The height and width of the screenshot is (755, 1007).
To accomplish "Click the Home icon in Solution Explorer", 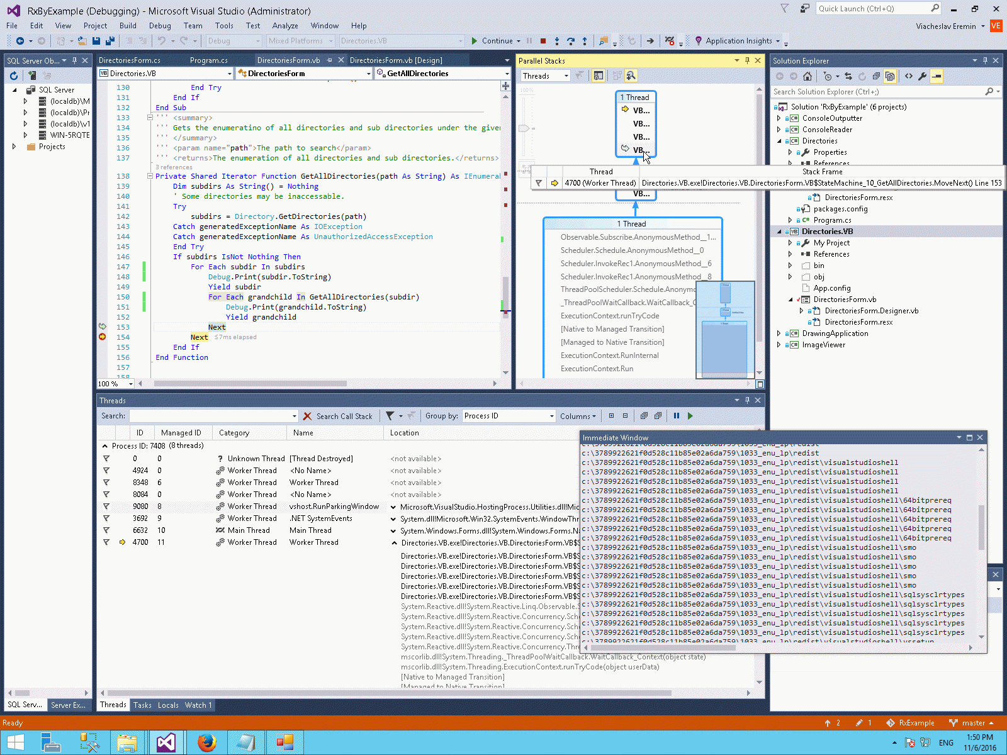I will [x=807, y=76].
